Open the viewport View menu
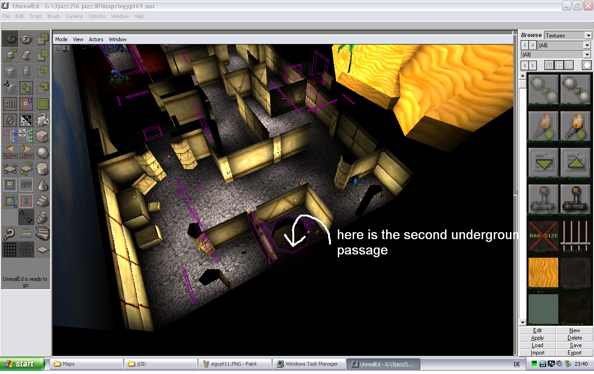Screen dimensions: 594x374 coord(78,39)
